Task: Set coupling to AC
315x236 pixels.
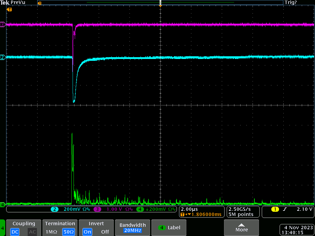Action: point(32,232)
